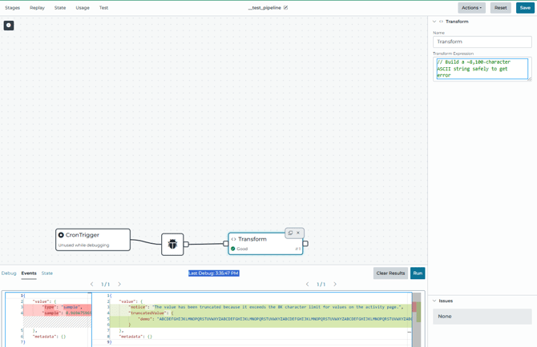The width and height of the screenshot is (537, 347).
Task: Click the Transform Name input field
Action: point(482,42)
